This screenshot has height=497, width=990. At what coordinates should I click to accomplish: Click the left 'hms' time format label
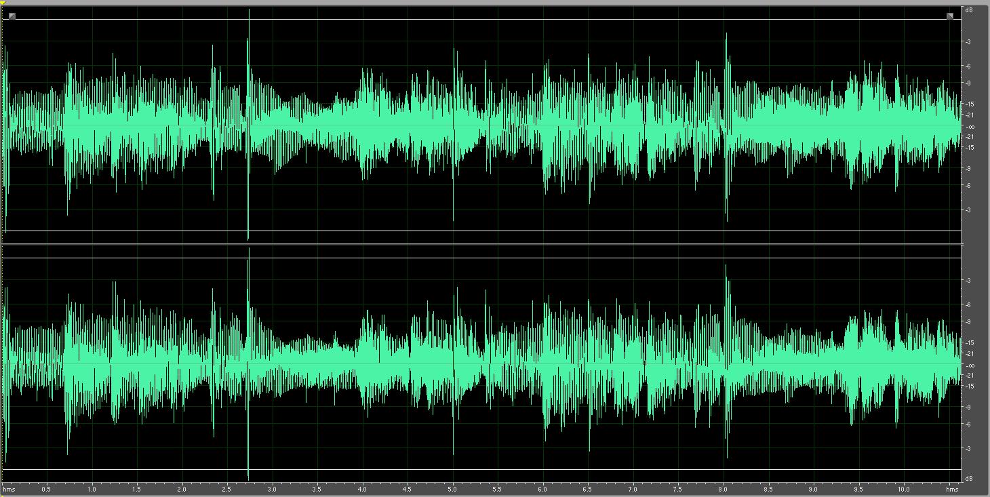coord(9,488)
